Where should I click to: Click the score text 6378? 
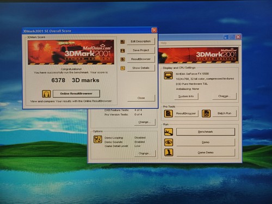pos(58,81)
